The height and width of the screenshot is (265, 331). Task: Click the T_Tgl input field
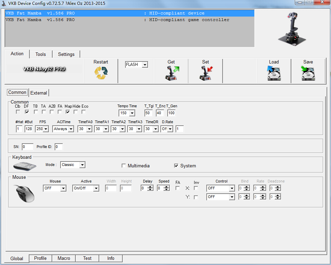[149, 113]
